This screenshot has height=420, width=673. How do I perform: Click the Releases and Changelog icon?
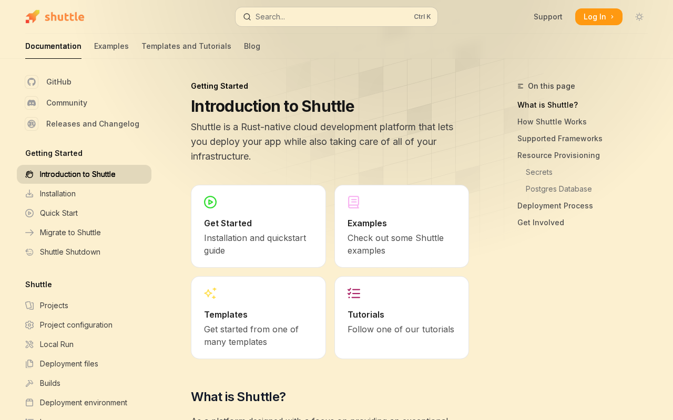click(x=32, y=124)
